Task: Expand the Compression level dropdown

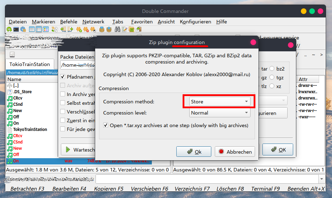Action: (220, 113)
